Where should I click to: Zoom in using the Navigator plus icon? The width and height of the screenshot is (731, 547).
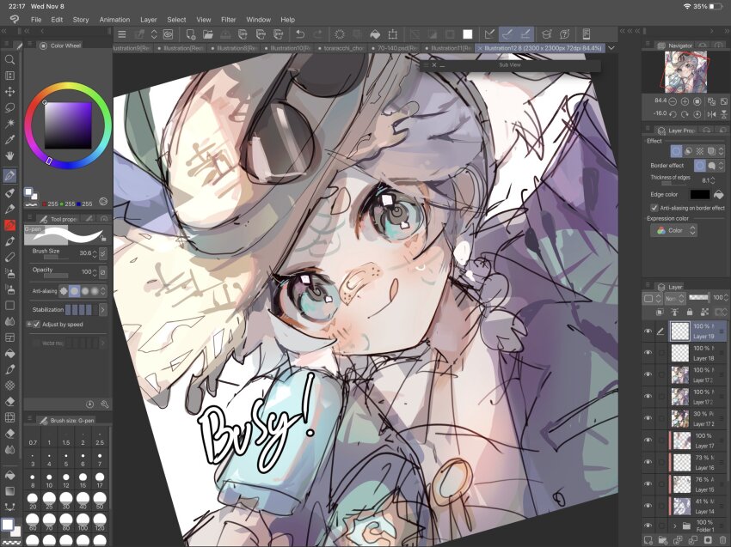click(685, 101)
